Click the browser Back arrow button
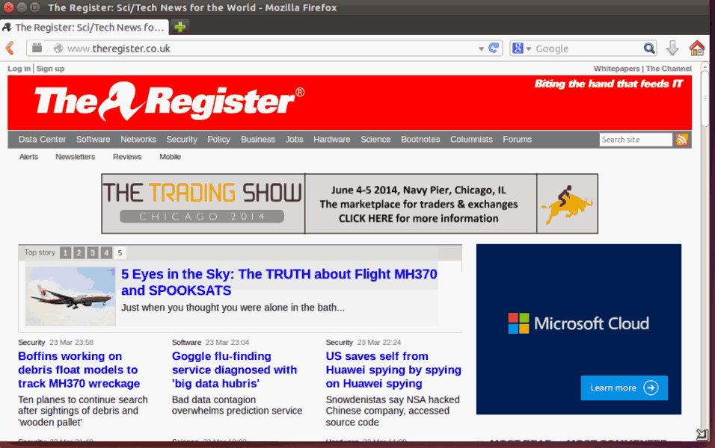Screen dimensions: 715x448 10,48
